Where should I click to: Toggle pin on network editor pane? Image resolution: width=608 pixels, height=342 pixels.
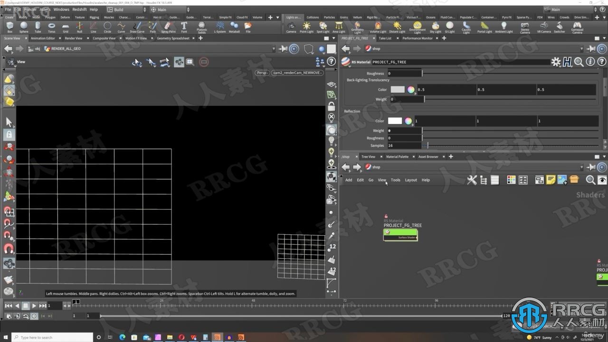tap(591, 167)
